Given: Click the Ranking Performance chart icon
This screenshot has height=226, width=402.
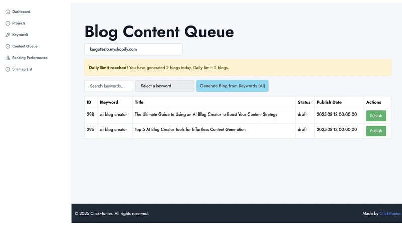Looking at the screenshot, I should tap(8, 58).
